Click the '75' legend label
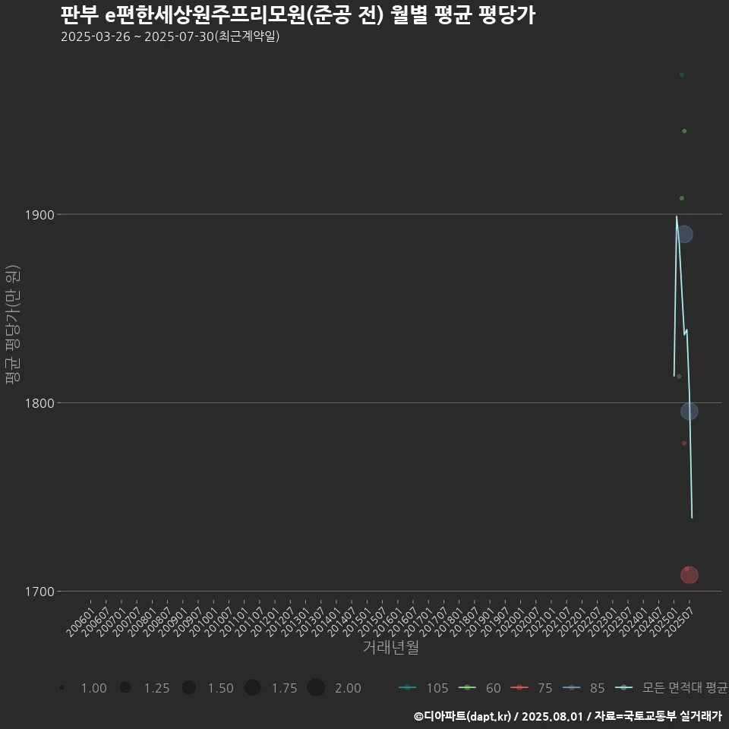Image resolution: width=729 pixels, height=729 pixels. click(545, 688)
